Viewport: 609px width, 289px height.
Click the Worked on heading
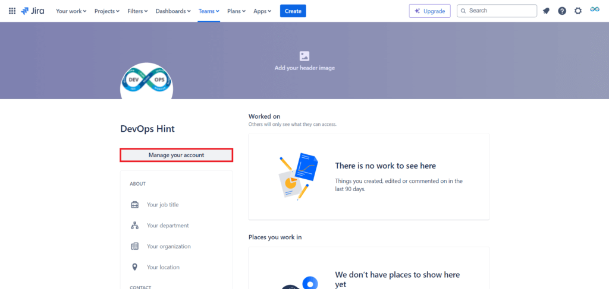(x=265, y=116)
